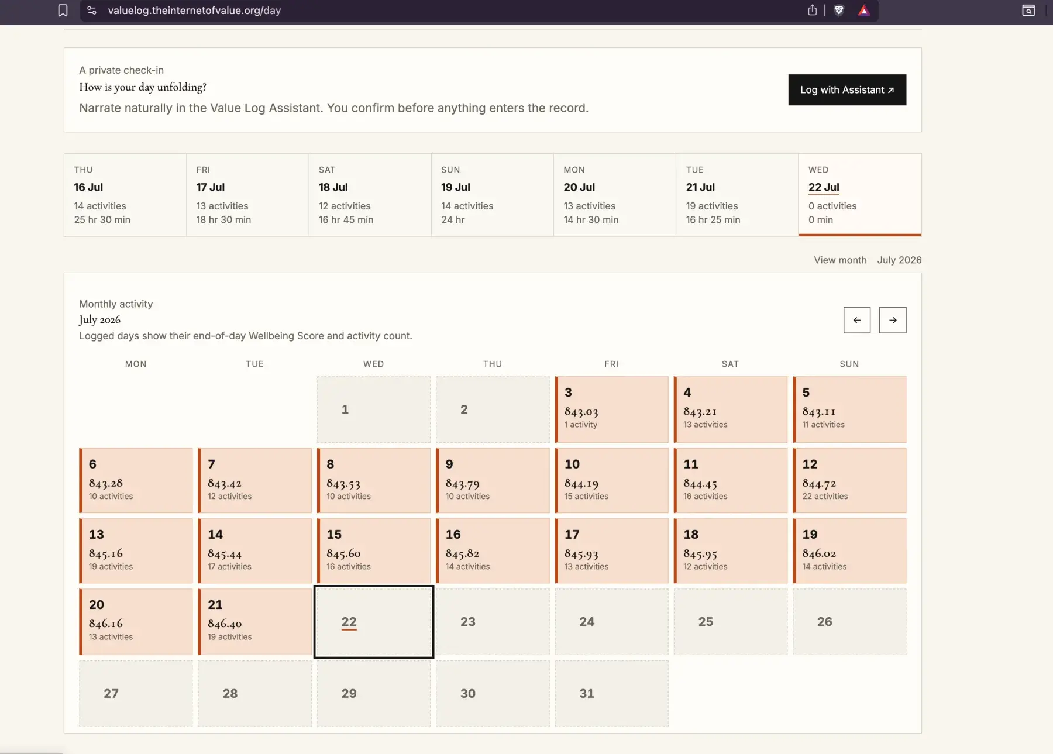
Task: Open July 19 calendar cell with 846.02
Action: 849,551
